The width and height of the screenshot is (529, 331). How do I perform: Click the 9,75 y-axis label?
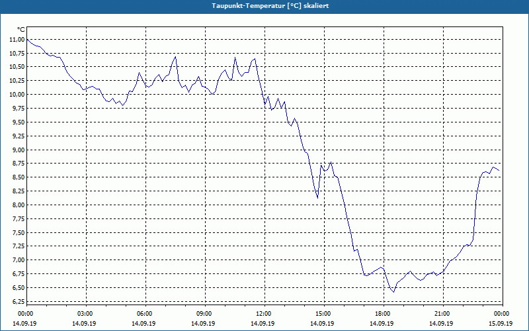coord(19,109)
